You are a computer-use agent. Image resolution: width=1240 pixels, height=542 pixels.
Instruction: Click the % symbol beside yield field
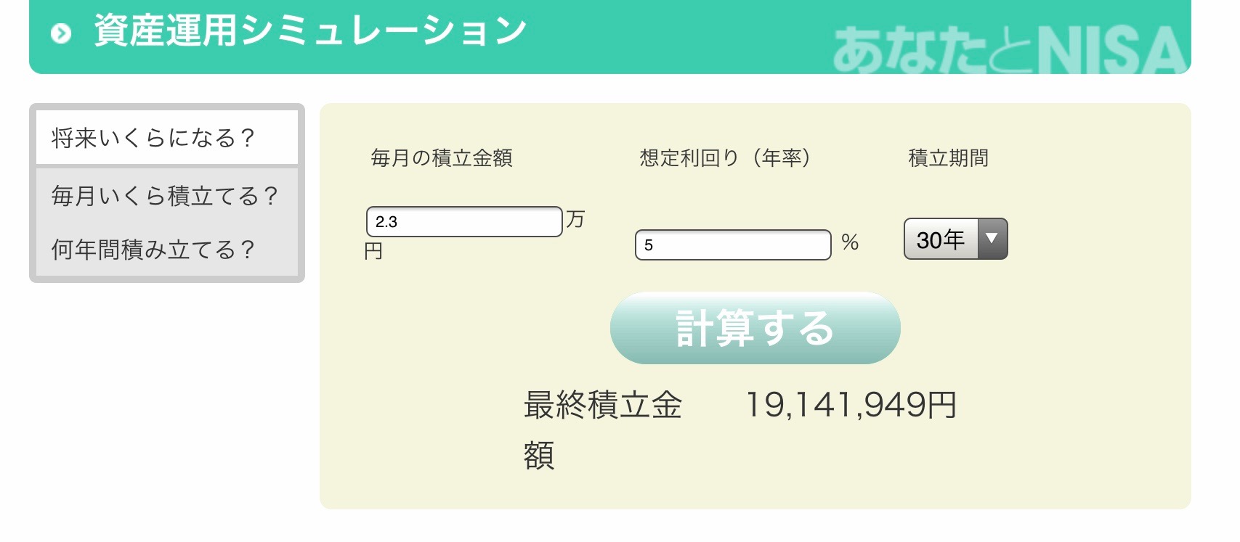pos(850,242)
